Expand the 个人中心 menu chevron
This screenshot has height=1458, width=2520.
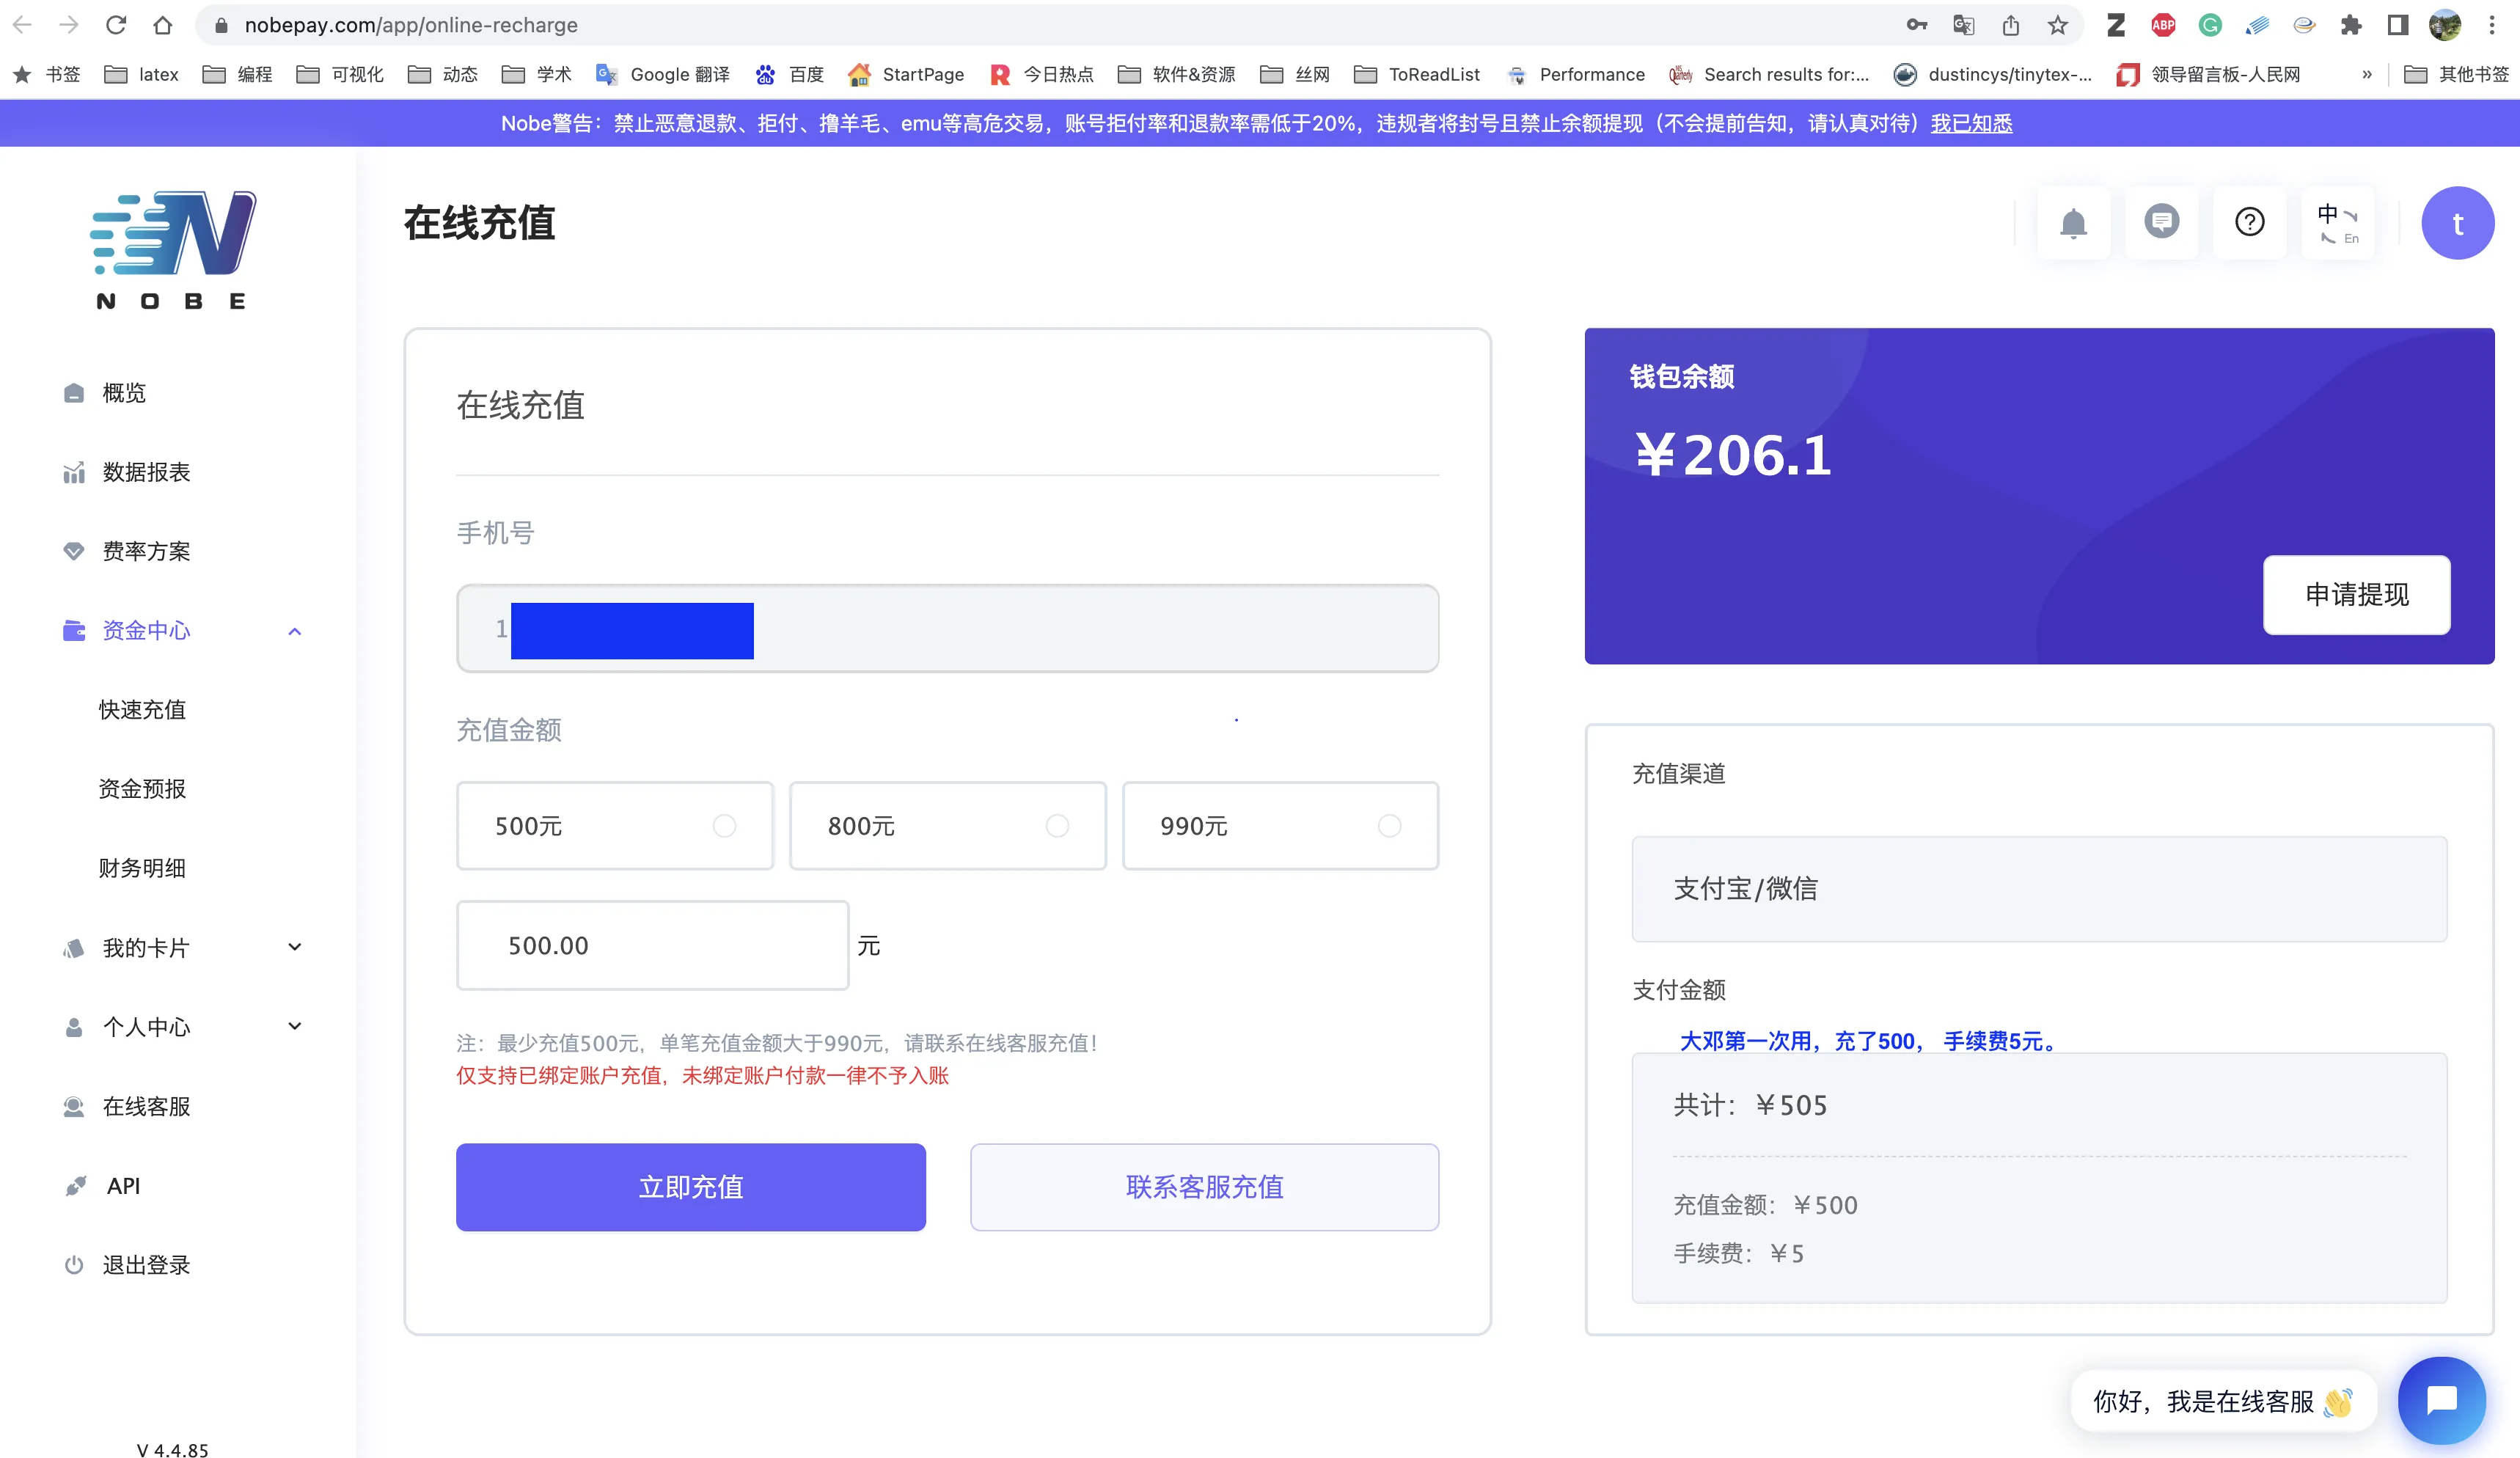coord(294,1026)
